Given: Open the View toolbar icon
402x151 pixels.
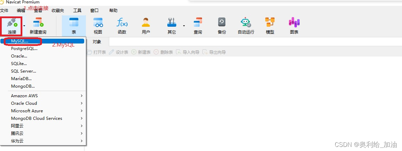Looking at the screenshot, I should pos(98,23).
